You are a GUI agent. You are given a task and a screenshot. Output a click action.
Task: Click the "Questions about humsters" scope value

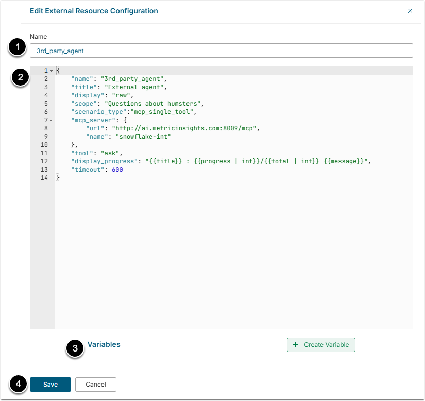tap(154, 104)
